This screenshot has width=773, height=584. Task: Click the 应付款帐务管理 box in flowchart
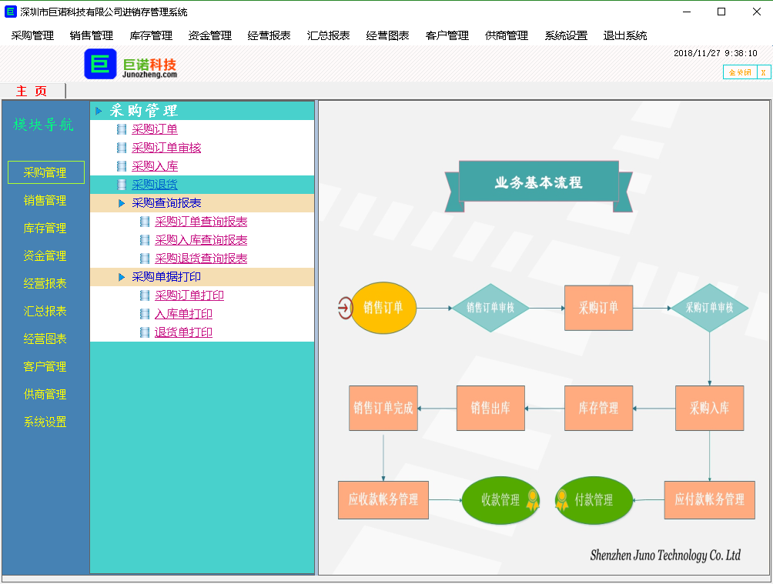click(709, 499)
